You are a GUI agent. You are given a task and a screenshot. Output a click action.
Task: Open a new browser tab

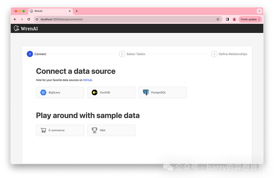pyautogui.click(x=76, y=11)
